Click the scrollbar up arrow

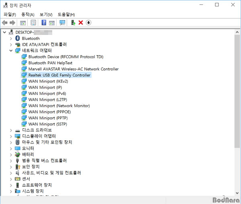(x=237, y=32)
